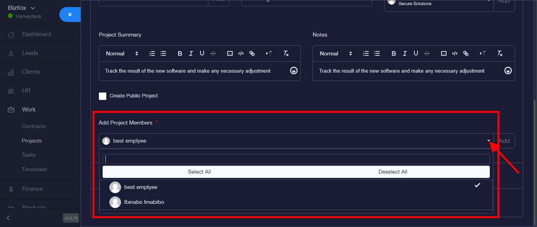
Task: Check the Create Public Project checkbox
Action: [103, 96]
